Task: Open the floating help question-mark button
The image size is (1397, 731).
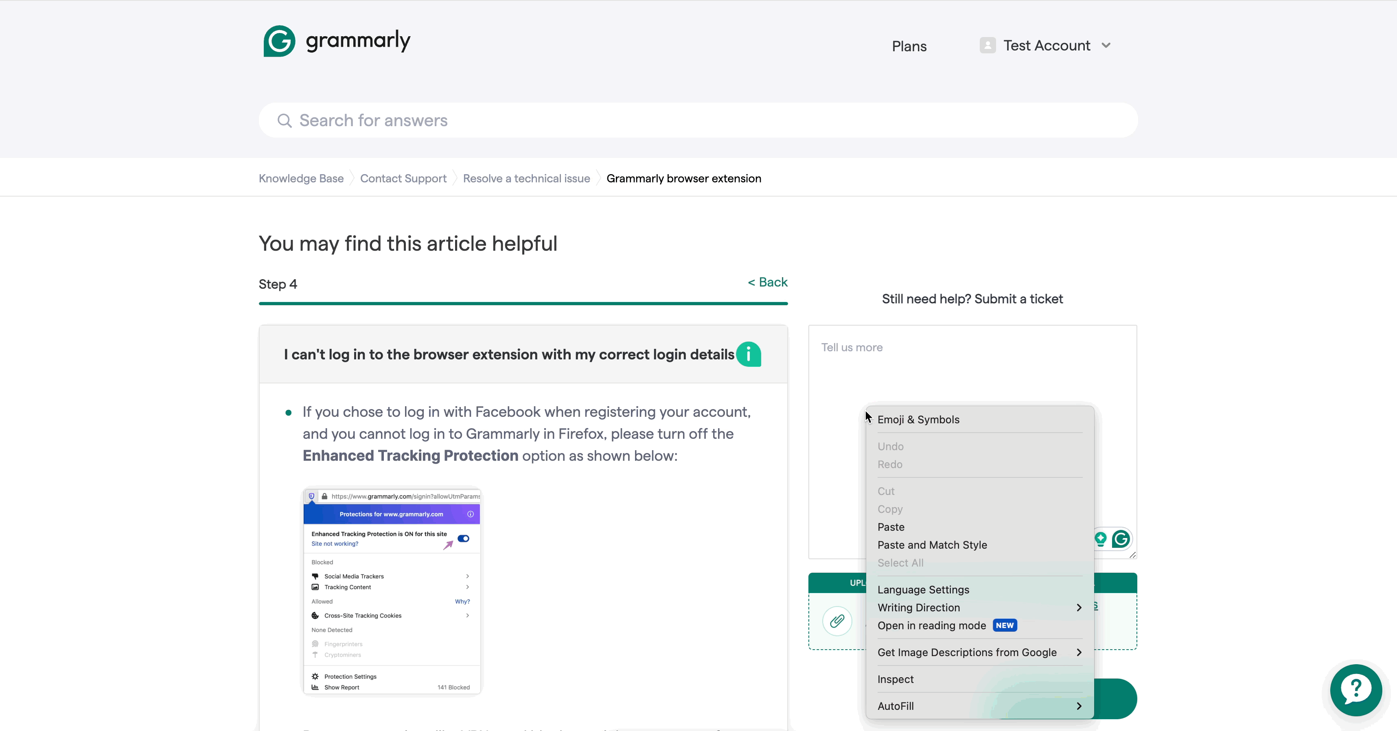Action: (x=1356, y=690)
